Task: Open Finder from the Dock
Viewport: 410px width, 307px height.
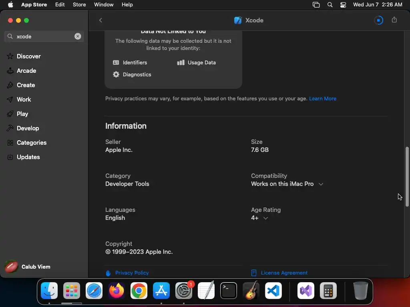Action: (49, 291)
